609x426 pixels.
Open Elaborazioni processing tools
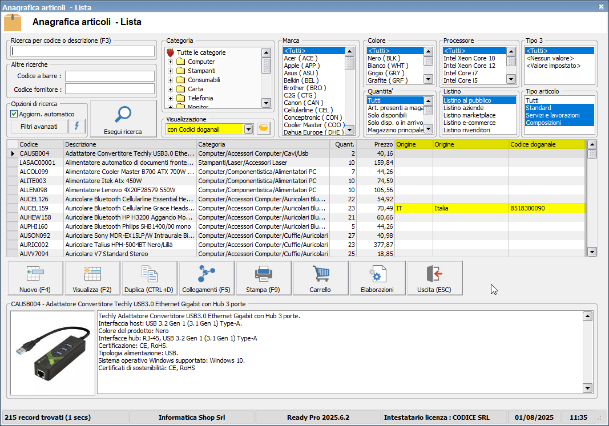coord(377,278)
